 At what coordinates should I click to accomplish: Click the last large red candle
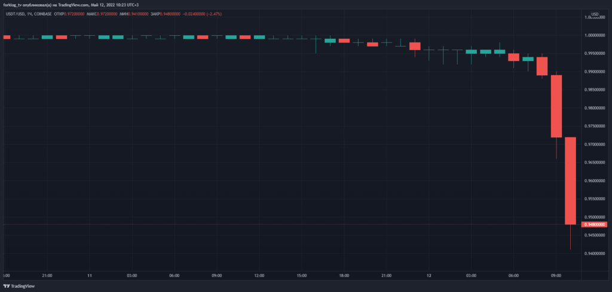(570, 180)
